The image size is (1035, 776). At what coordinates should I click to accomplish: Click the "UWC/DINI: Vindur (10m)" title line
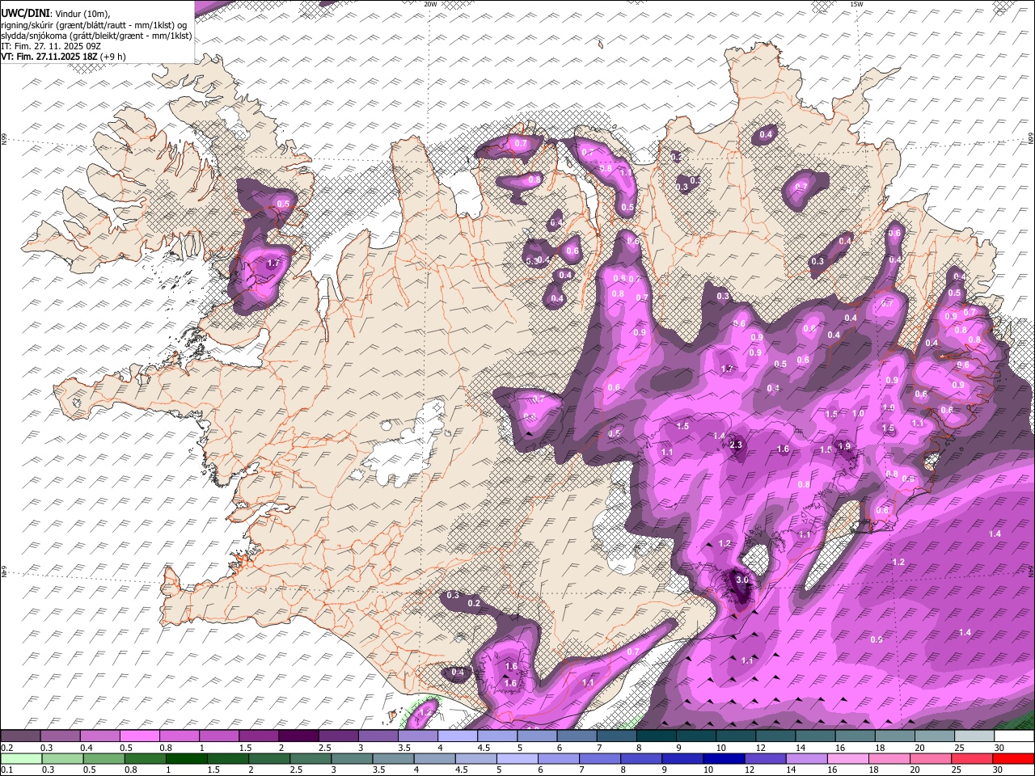coord(55,14)
